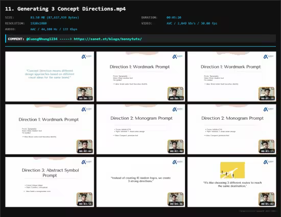Click the logo icon in the top-right thumbnail
Screen dimensions: 281x217
coord(268,57)
